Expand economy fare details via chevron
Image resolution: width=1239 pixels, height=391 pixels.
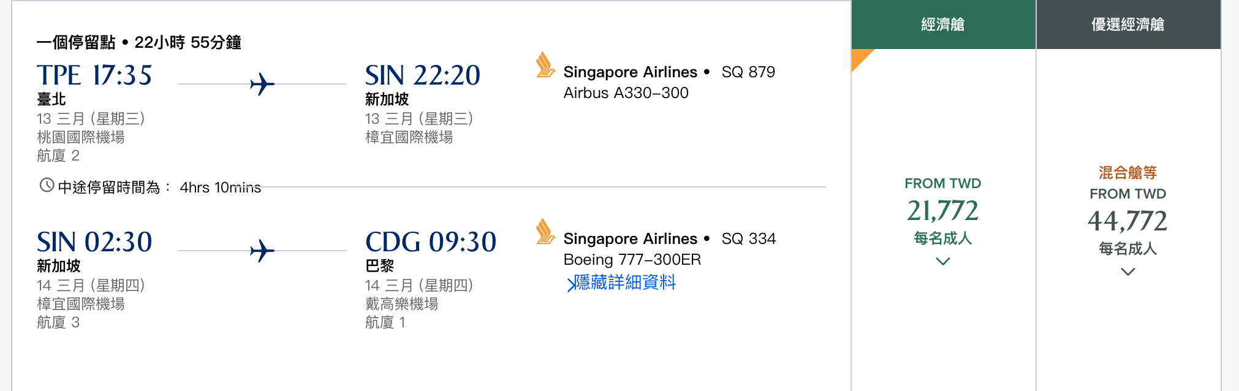942,260
